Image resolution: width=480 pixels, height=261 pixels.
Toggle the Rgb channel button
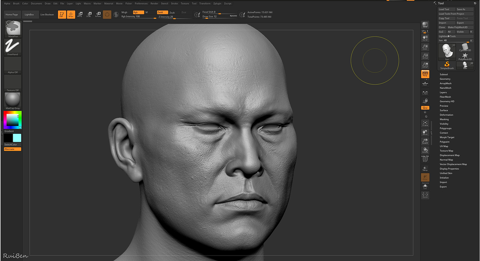pos(138,12)
